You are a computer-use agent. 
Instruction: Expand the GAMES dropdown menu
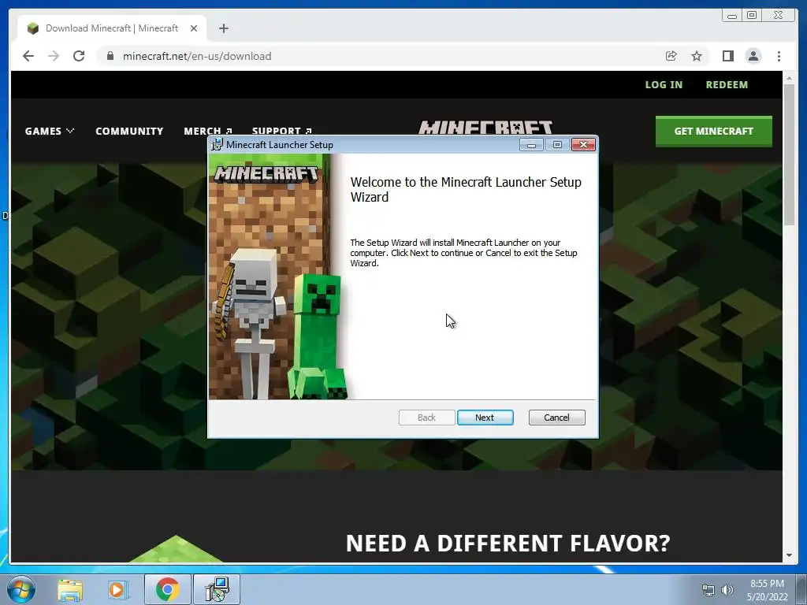(50, 132)
